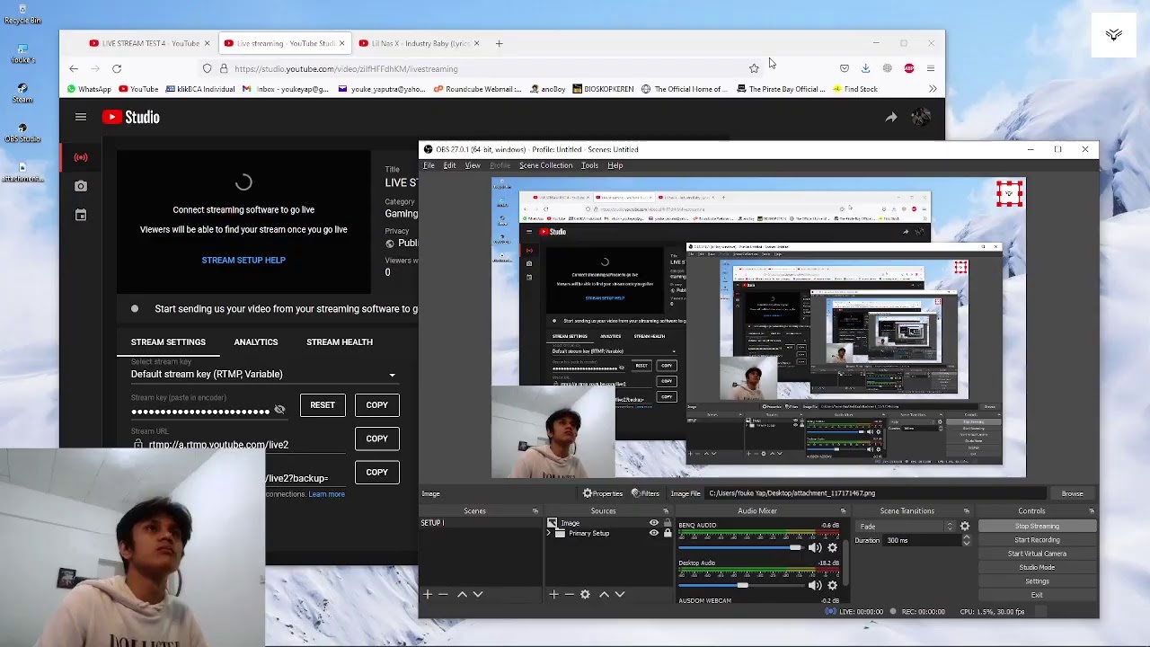1150x647 pixels.
Task: Add a new source in OBS Sources panel
Action: [x=553, y=594]
